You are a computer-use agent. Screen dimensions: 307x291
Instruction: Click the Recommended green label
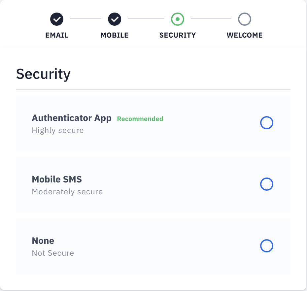[140, 119]
